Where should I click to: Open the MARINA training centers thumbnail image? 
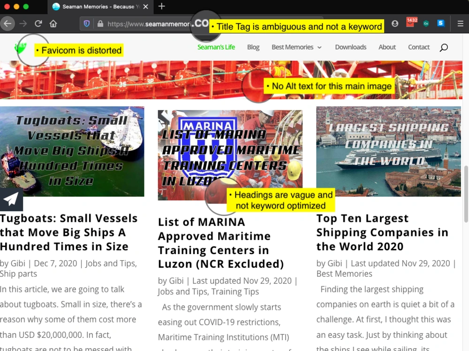tap(230, 155)
